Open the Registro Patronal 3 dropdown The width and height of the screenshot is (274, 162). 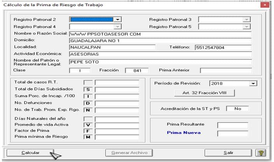coord(246,19)
